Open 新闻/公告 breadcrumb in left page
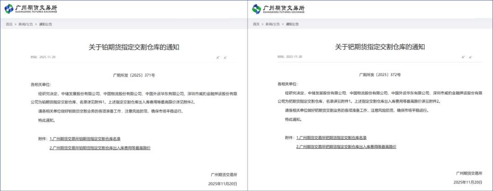Viewport: 493px width, 191px height. click(26, 24)
